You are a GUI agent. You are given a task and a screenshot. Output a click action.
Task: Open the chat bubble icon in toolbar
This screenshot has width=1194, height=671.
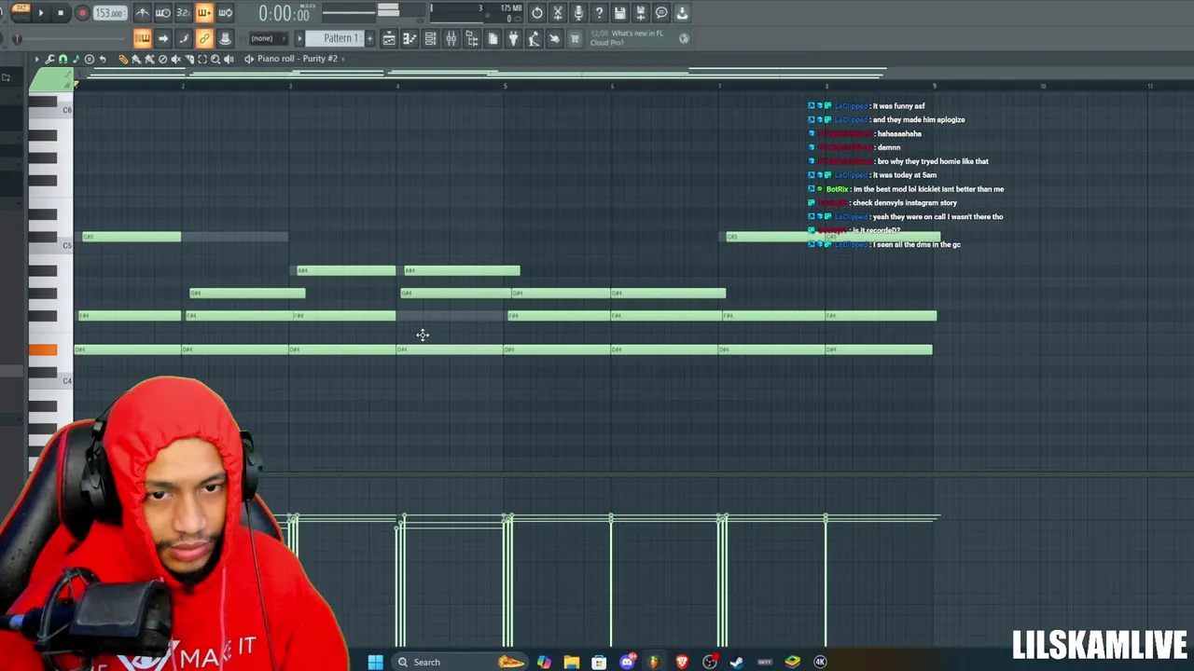click(x=661, y=13)
